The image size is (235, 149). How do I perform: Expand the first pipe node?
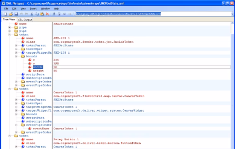coord(9,27)
